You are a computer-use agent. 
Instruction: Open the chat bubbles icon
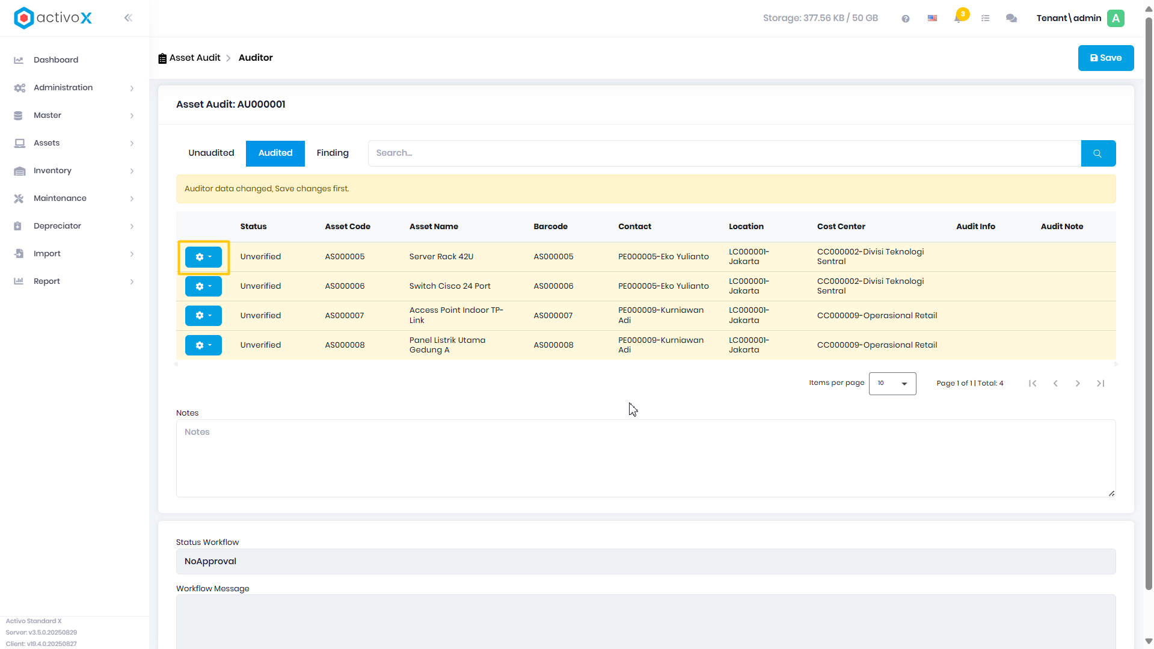click(x=1011, y=19)
